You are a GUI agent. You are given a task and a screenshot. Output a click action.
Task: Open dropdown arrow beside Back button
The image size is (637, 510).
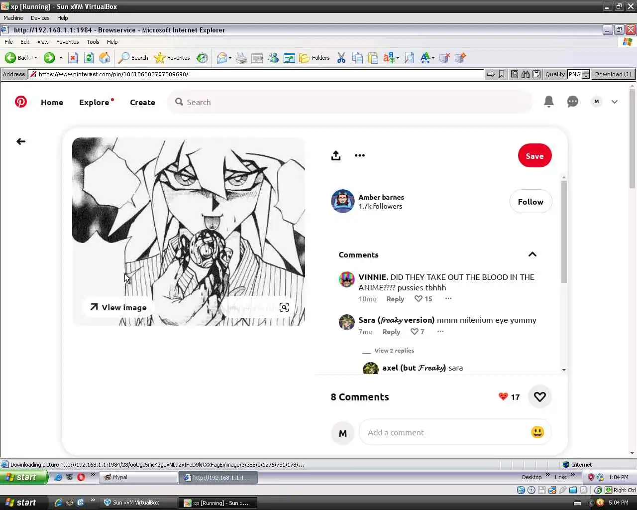35,58
